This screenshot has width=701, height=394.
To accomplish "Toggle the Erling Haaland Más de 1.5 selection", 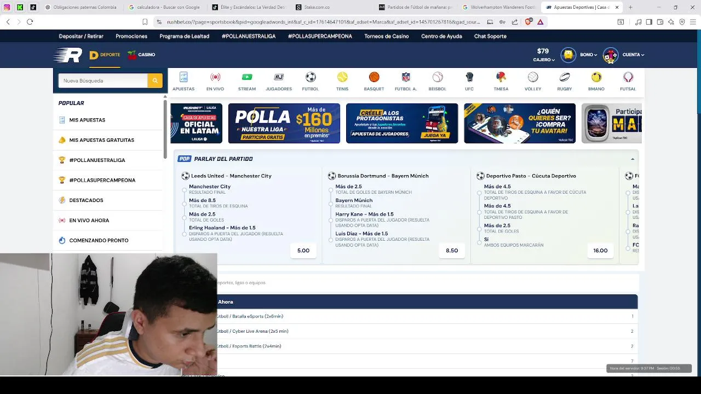I will pos(185,234).
